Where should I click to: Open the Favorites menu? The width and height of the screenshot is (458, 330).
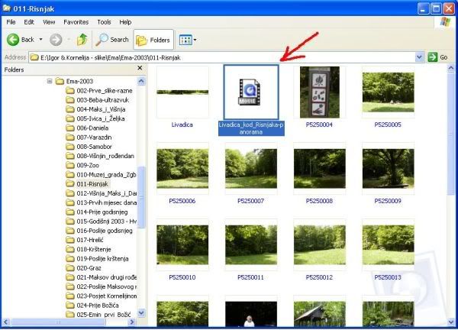click(x=76, y=22)
